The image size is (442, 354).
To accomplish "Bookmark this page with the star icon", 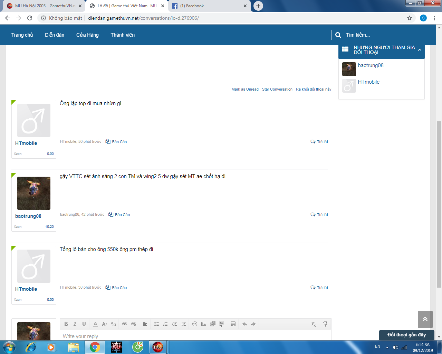I will 410,18.
